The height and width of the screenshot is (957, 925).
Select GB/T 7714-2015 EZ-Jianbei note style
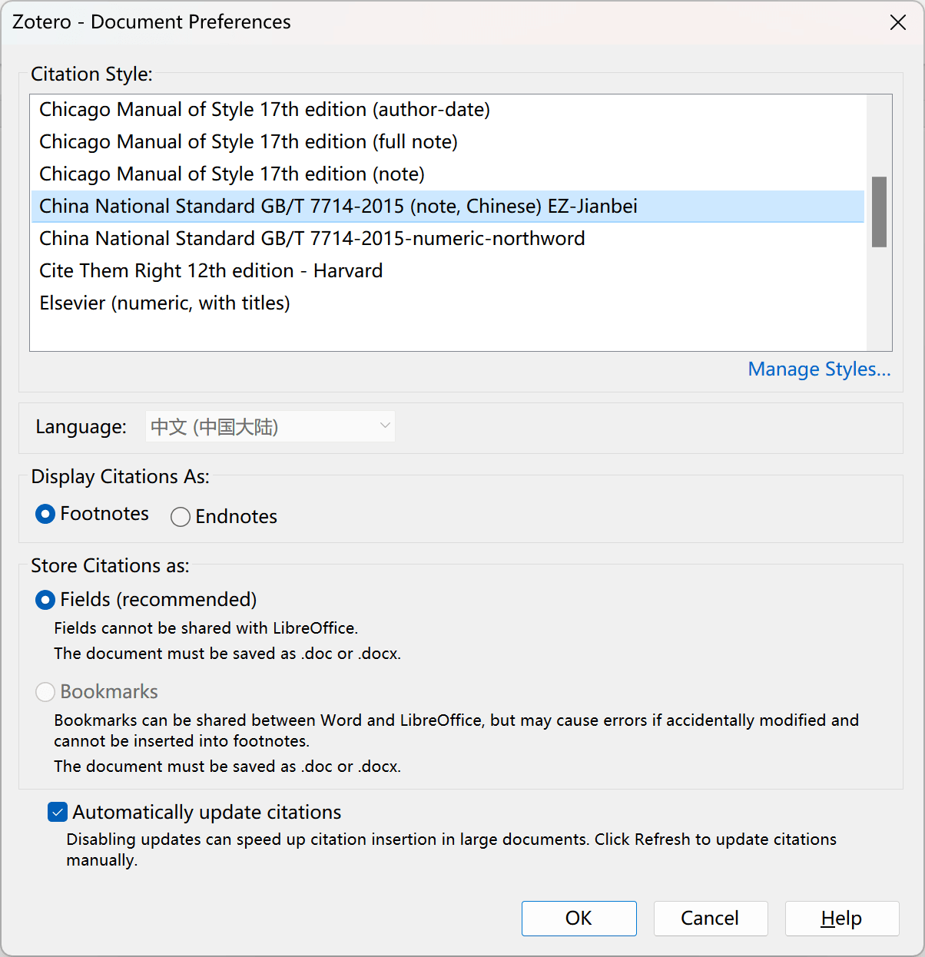(338, 207)
